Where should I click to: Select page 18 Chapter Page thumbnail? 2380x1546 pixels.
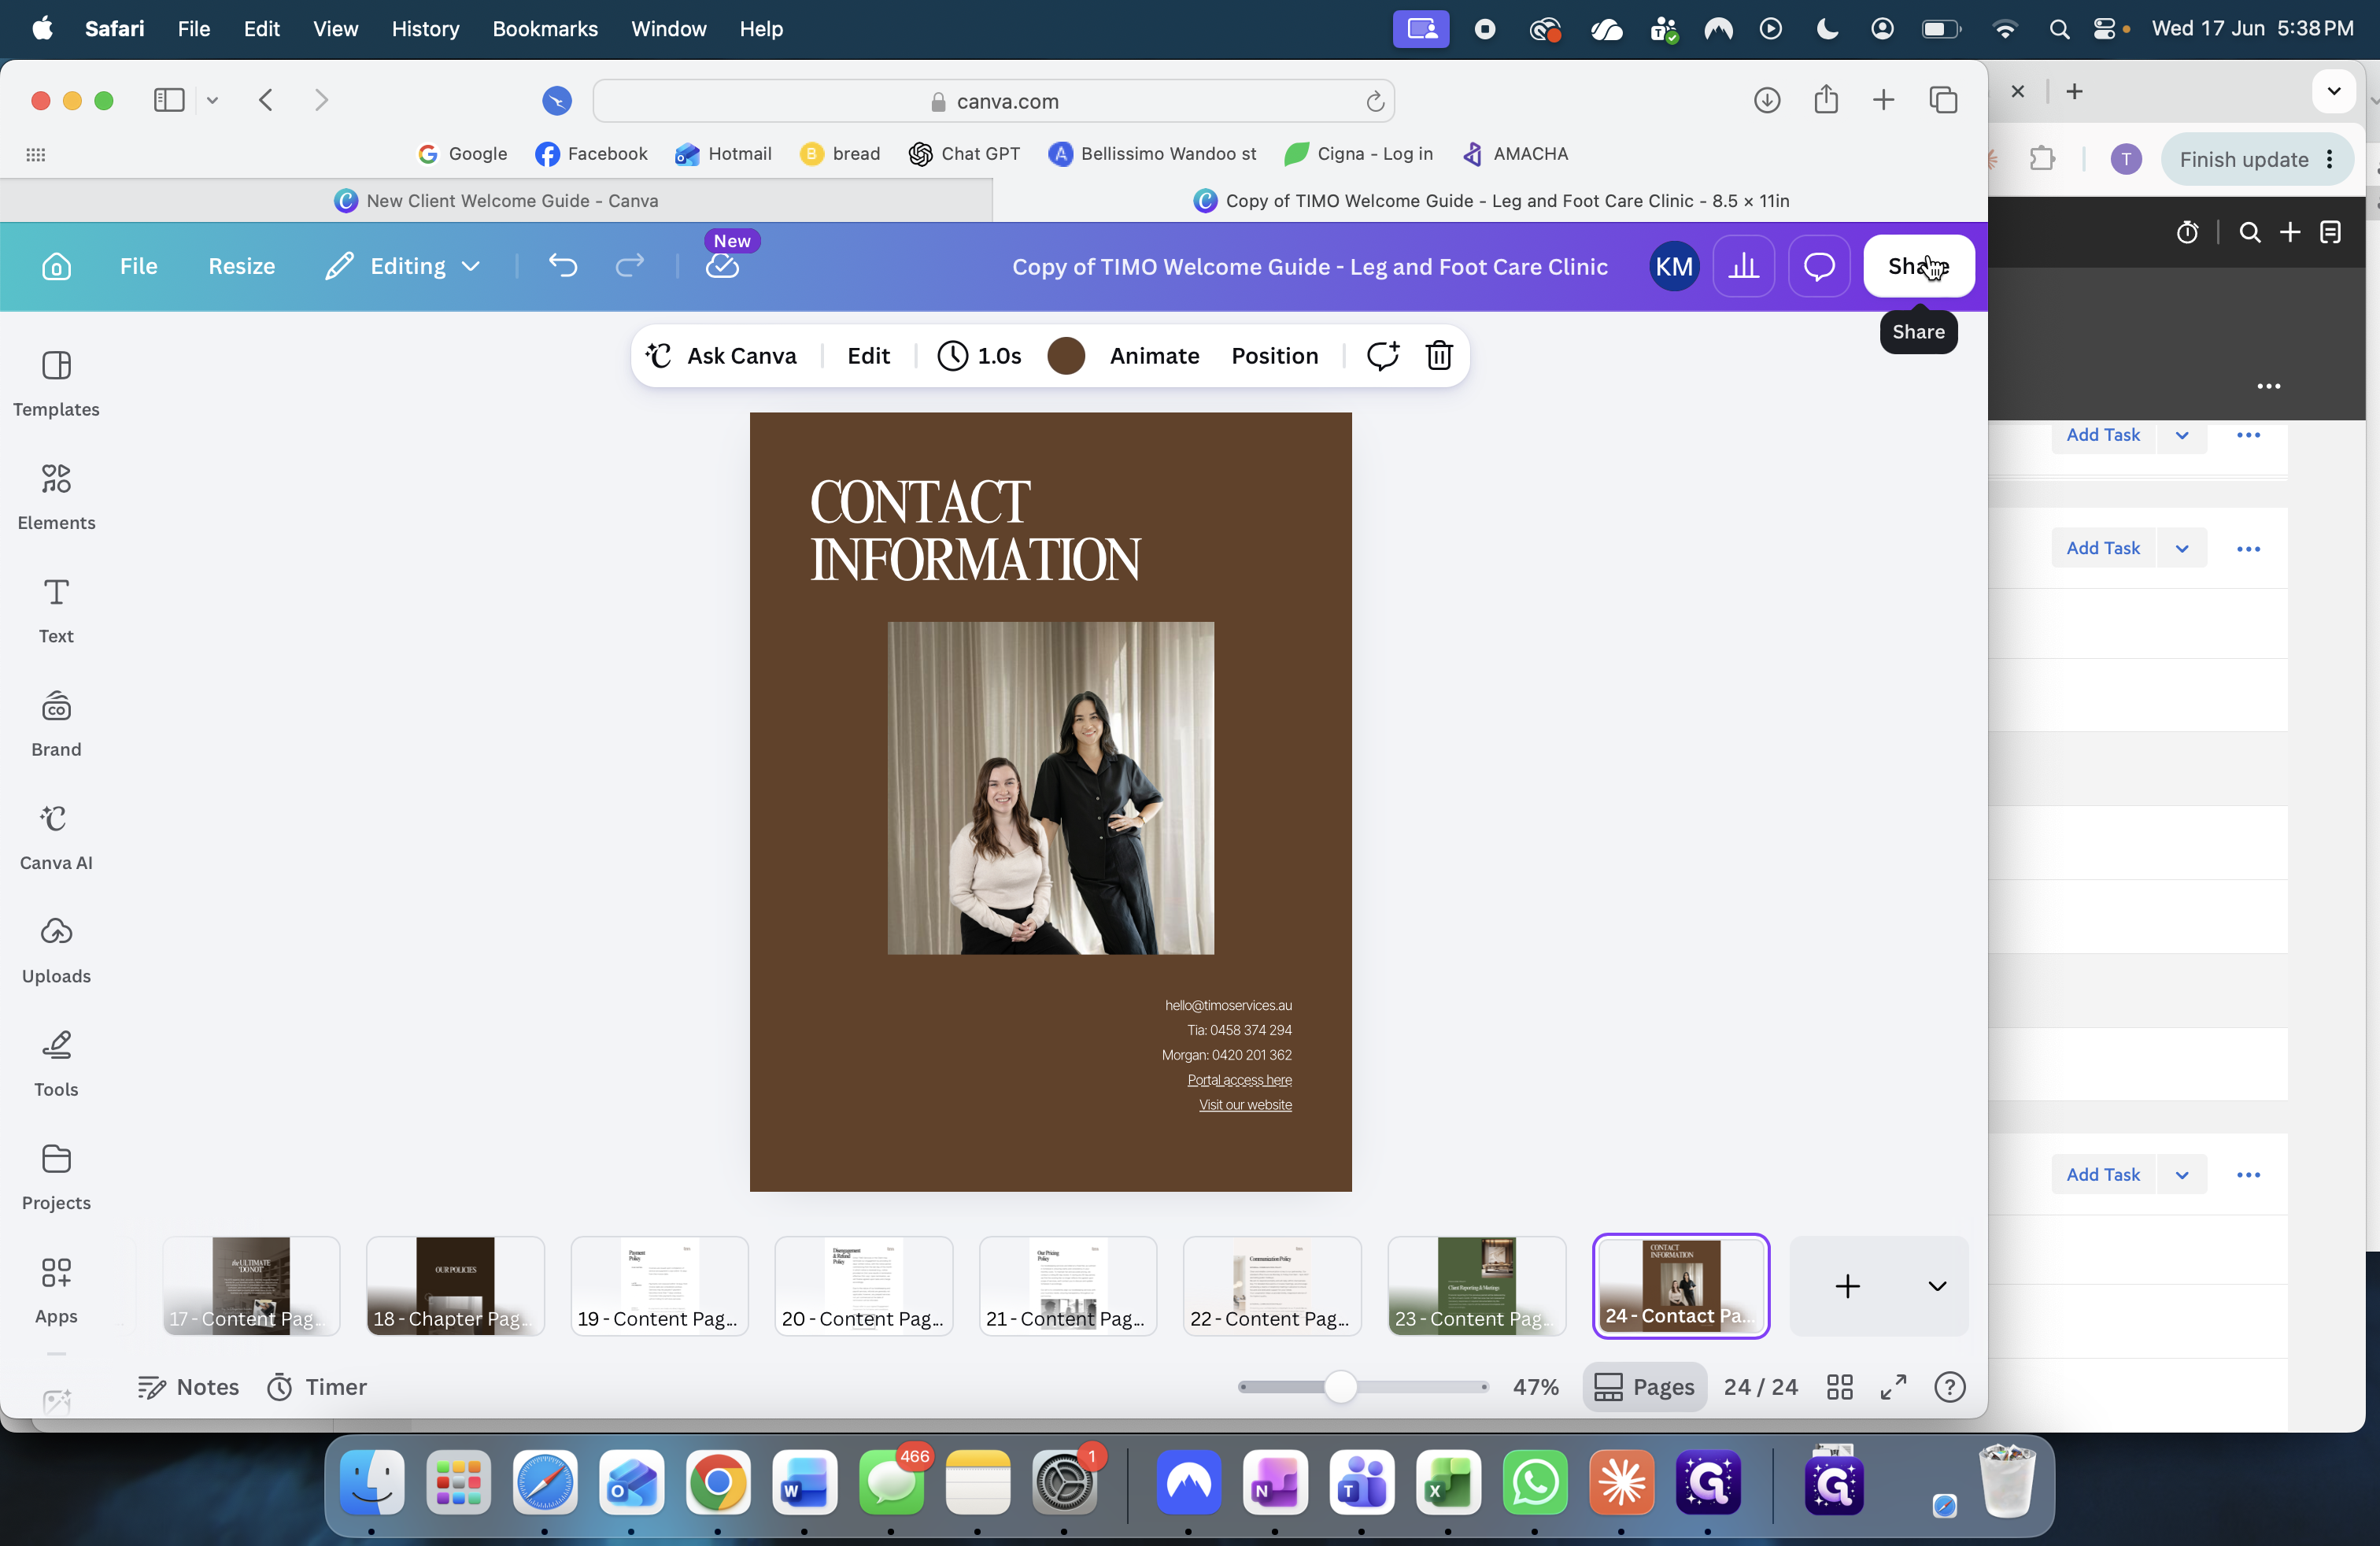[455, 1286]
